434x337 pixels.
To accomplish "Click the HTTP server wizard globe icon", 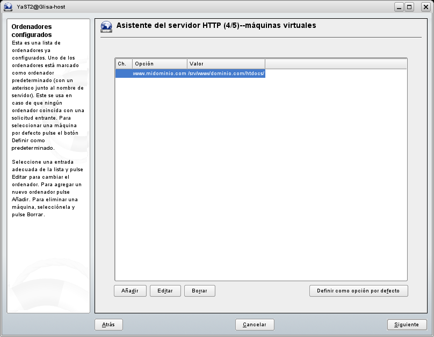I will tap(106, 27).
